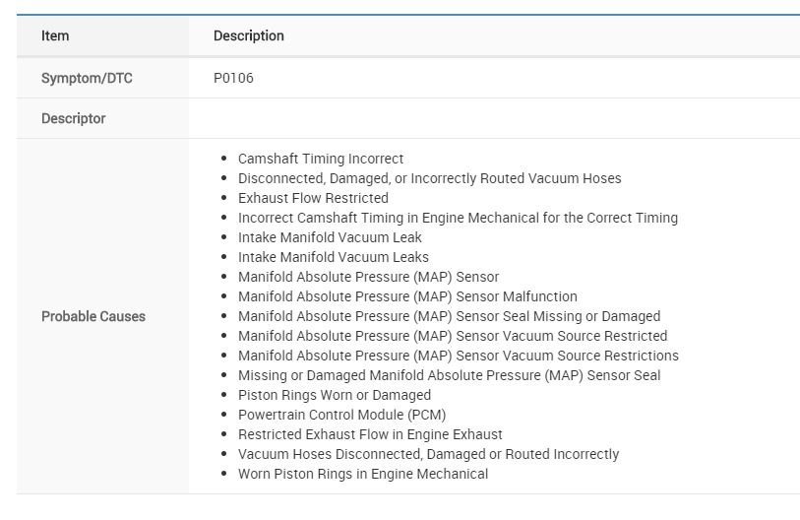Screen dimensions: 800x520
Task: Click MAP Sensor Vacuum Source Restricted entry
Action: tap(453, 336)
